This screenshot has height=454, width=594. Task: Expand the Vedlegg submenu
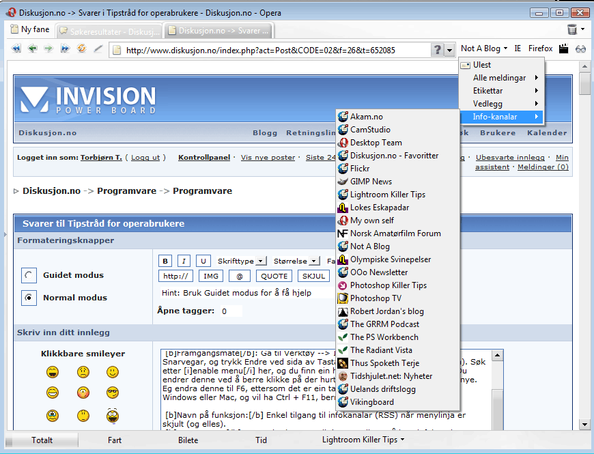(x=502, y=103)
